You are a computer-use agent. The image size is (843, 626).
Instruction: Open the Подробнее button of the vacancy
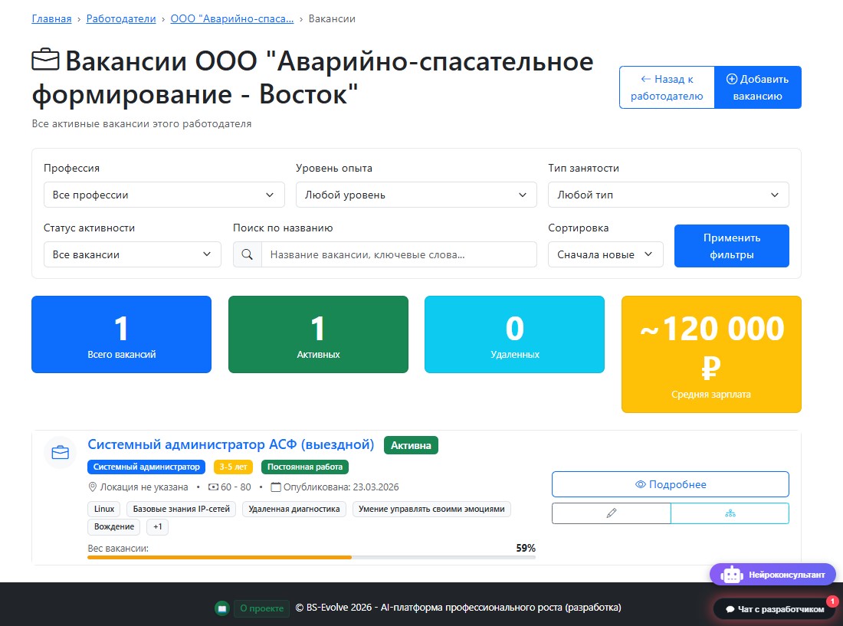tap(671, 484)
